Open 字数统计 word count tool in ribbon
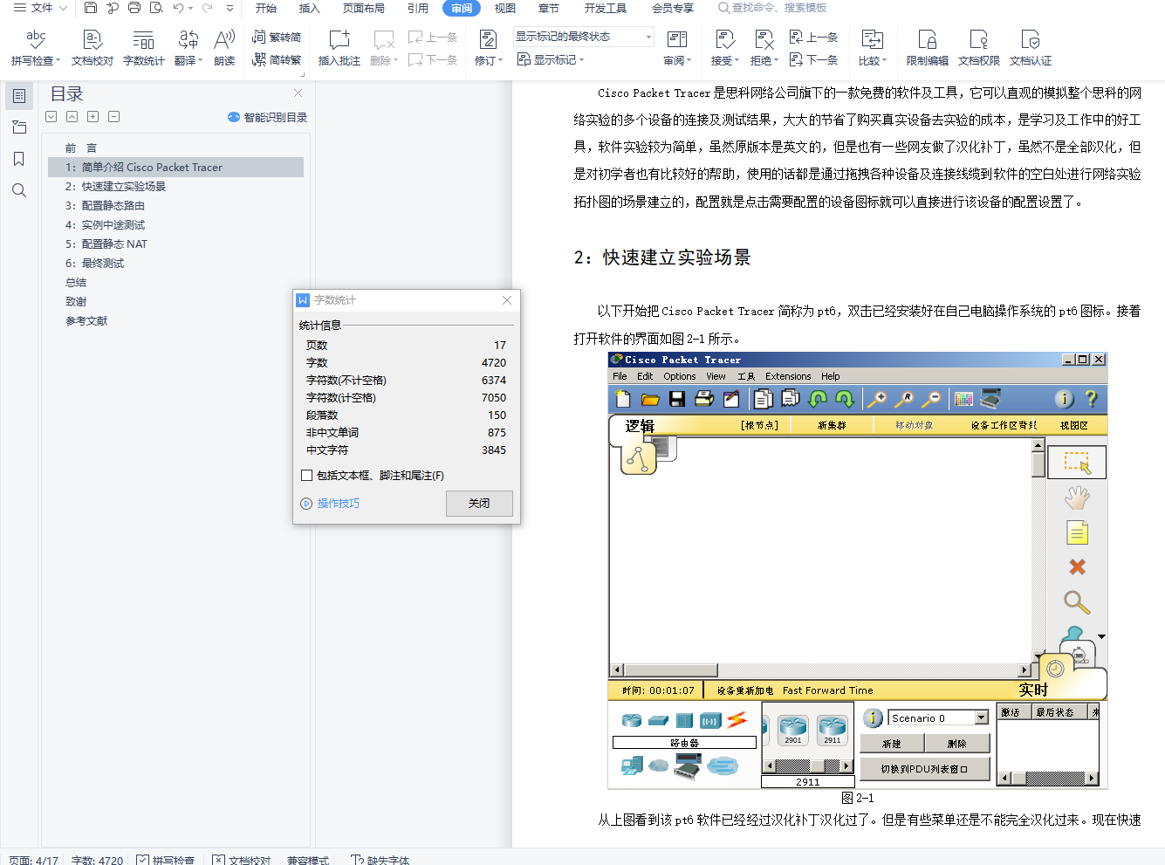 pyautogui.click(x=144, y=48)
